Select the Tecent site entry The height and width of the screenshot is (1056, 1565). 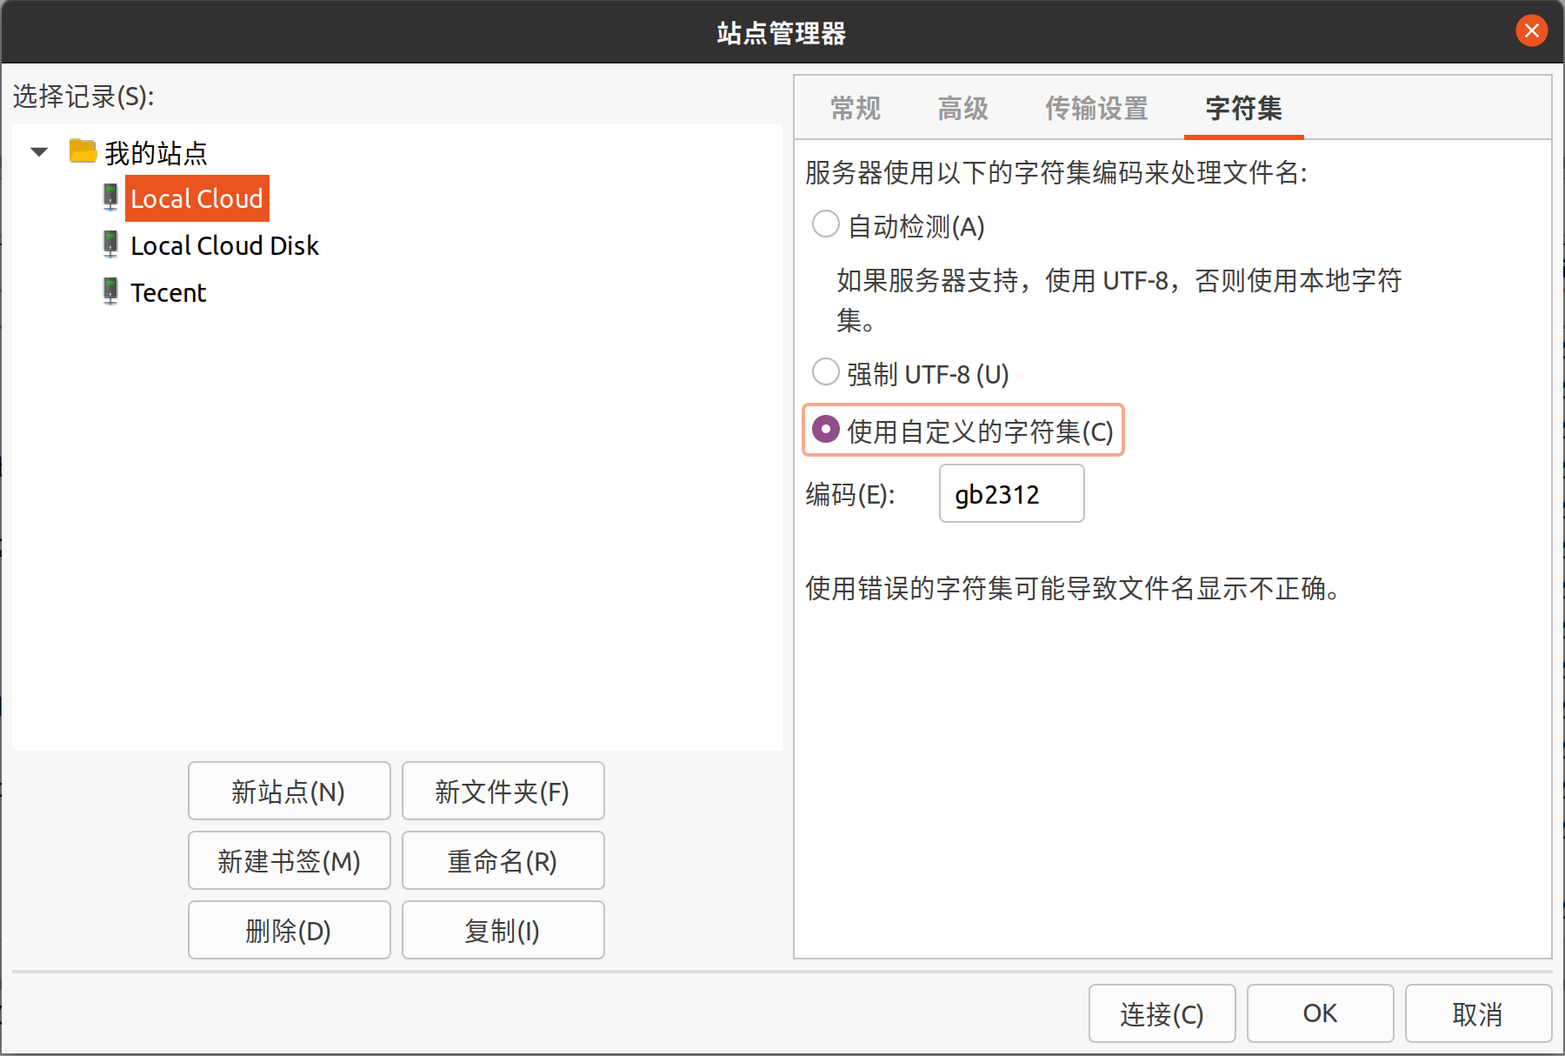point(169,292)
